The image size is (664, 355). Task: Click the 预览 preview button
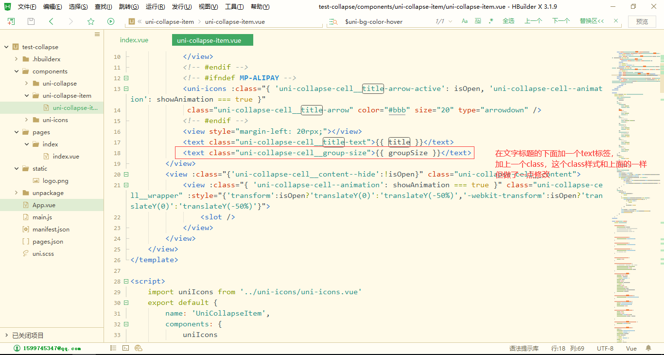642,21
